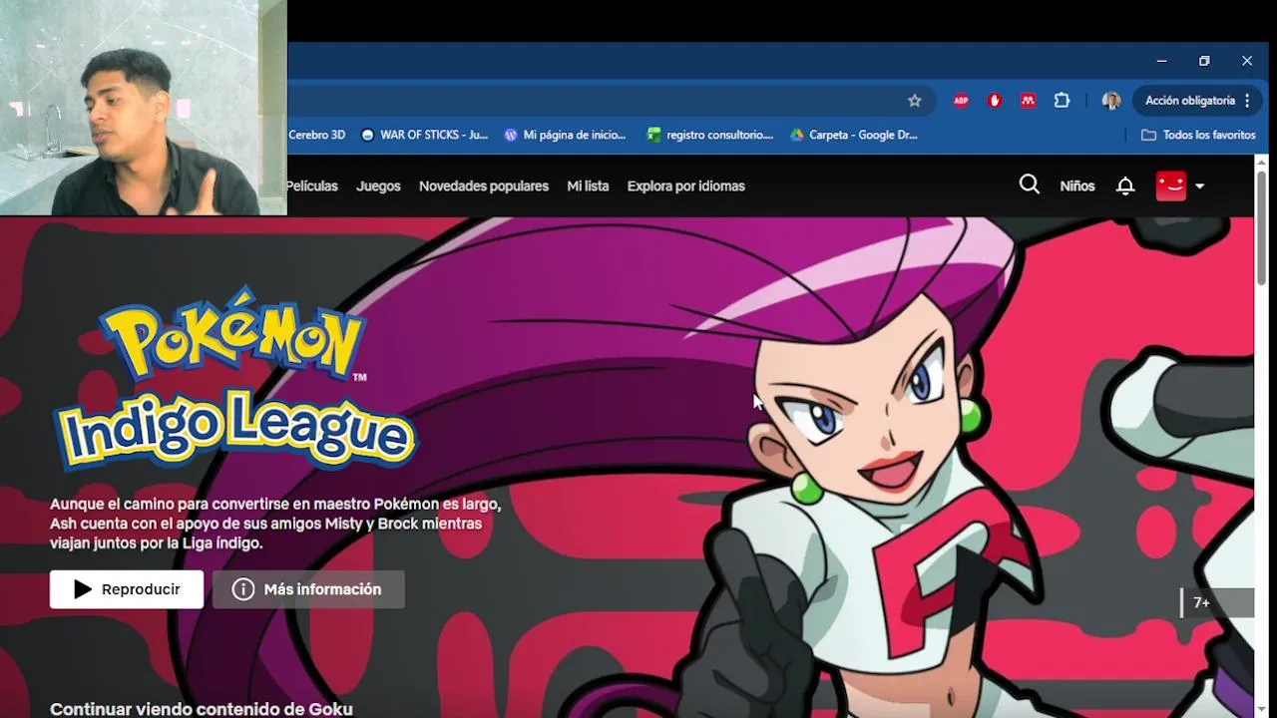Click the Continuar viendo contenido de Goku heading

click(202, 709)
